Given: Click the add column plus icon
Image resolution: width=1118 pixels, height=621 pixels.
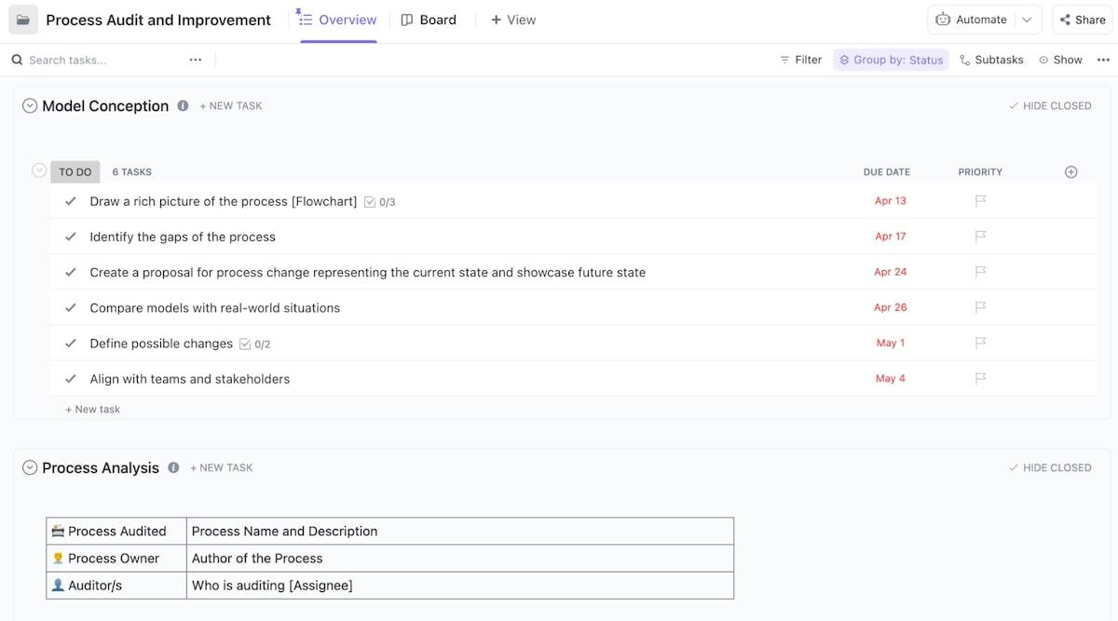Looking at the screenshot, I should coord(1070,172).
